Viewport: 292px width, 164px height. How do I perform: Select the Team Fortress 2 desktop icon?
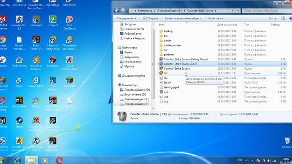[x=36, y=43]
